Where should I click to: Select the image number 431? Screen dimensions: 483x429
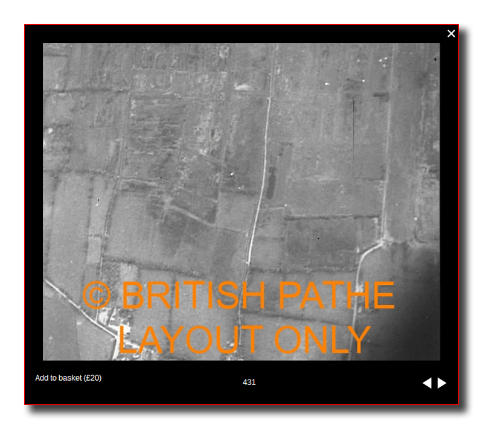tap(249, 382)
